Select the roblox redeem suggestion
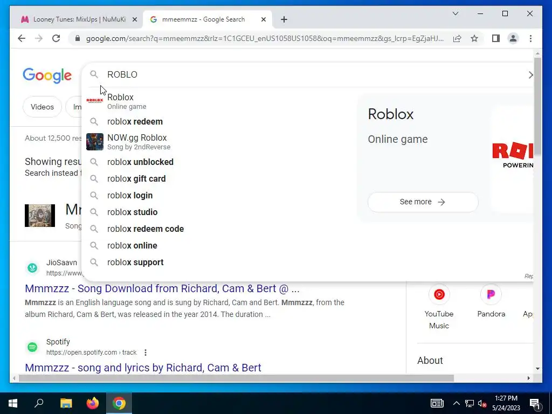The image size is (552, 414). click(x=218, y=121)
